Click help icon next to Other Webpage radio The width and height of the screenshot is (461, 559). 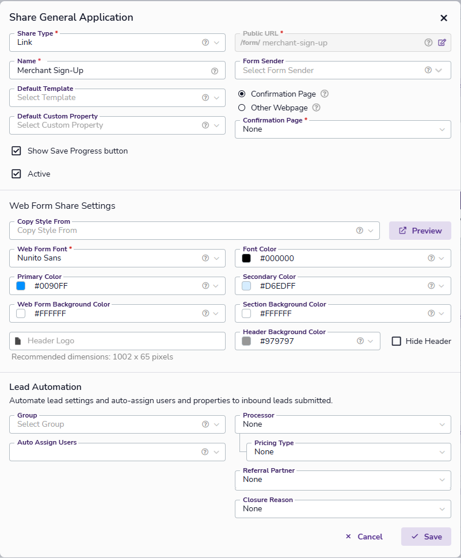coord(316,108)
